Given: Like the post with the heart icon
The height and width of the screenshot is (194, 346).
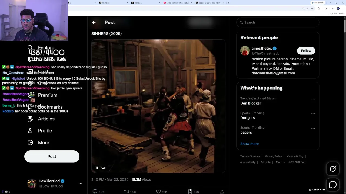Looking at the screenshot, I should point(158,192).
